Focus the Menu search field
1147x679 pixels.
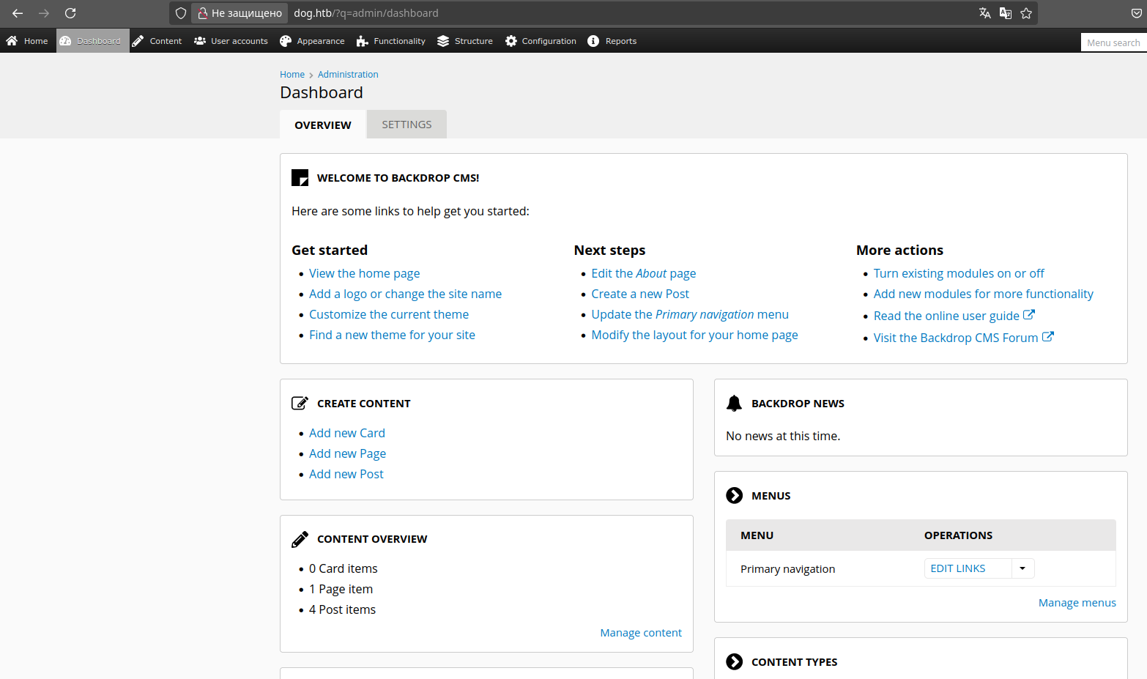(1113, 42)
